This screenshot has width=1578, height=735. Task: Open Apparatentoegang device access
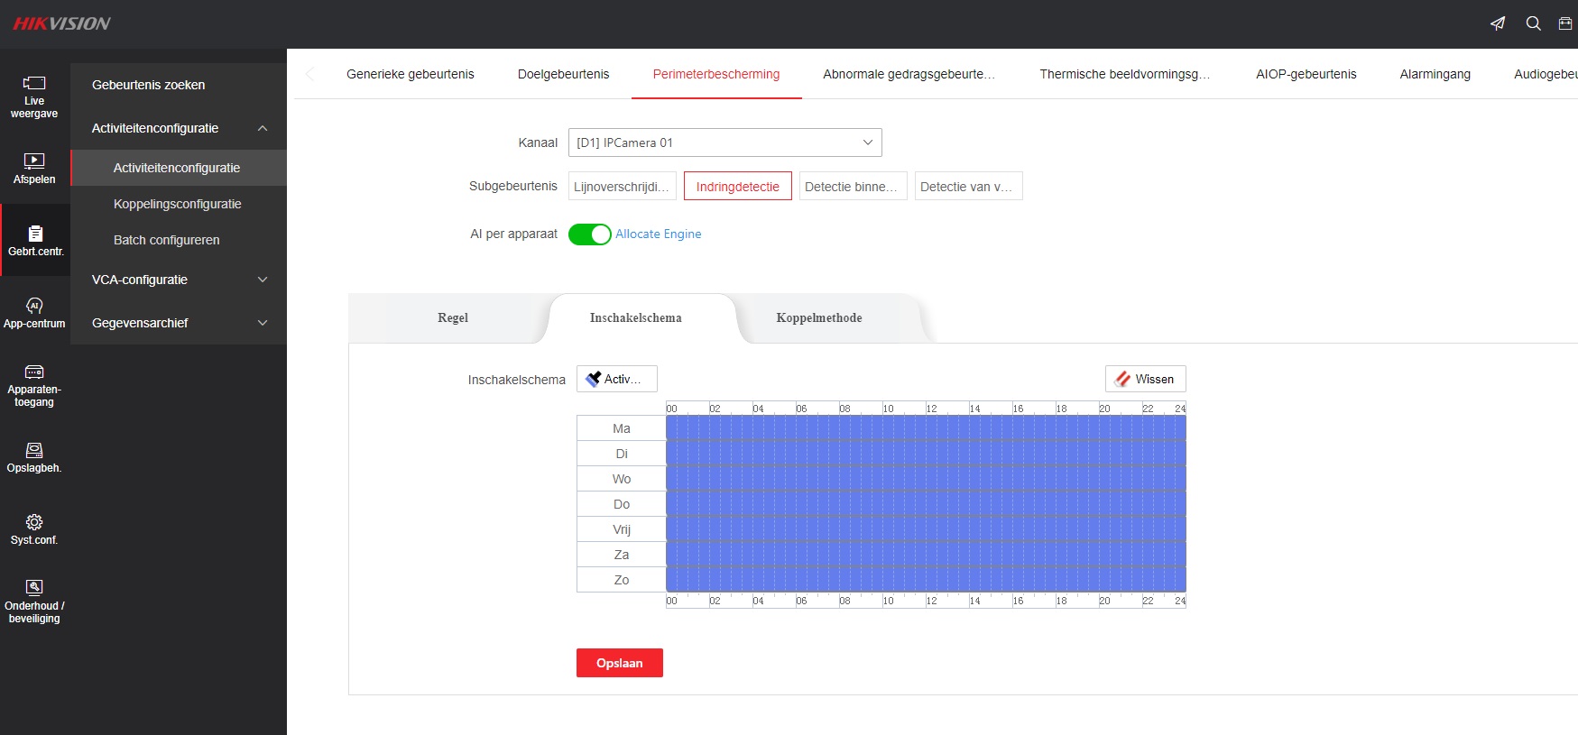click(x=34, y=385)
